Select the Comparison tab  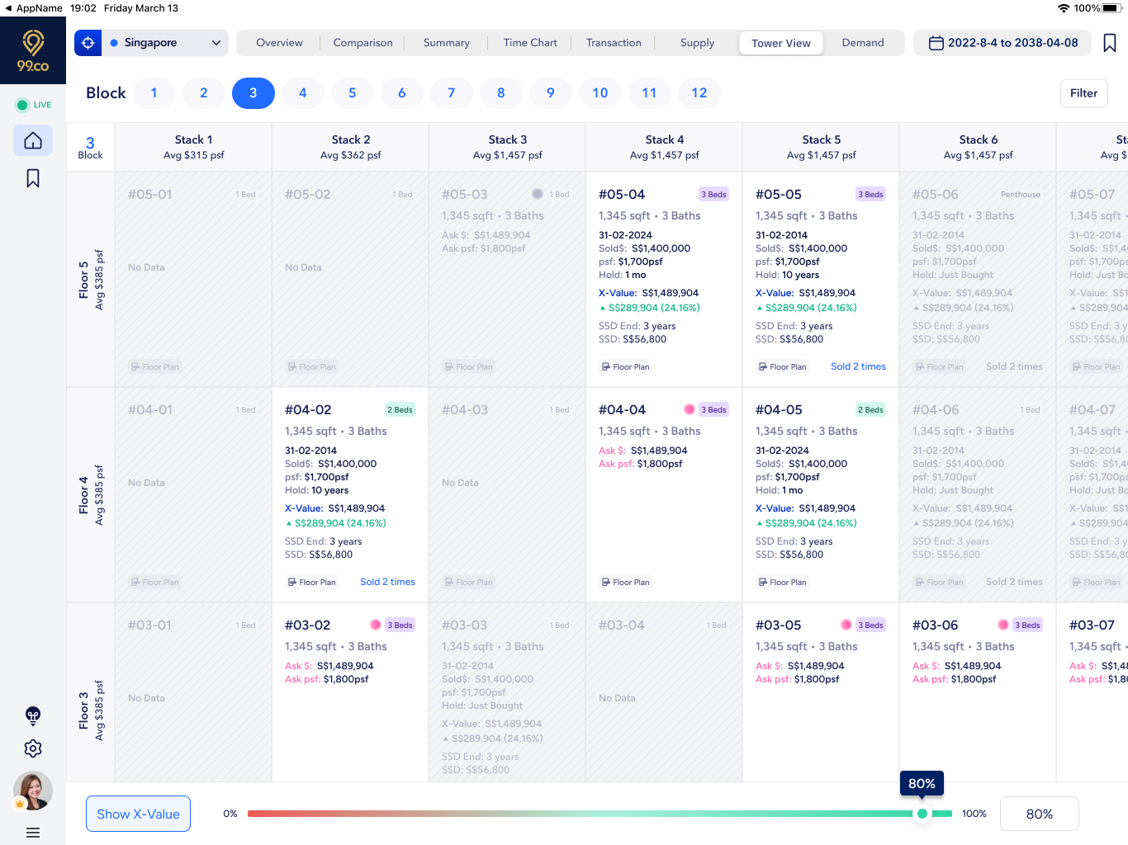pos(363,43)
